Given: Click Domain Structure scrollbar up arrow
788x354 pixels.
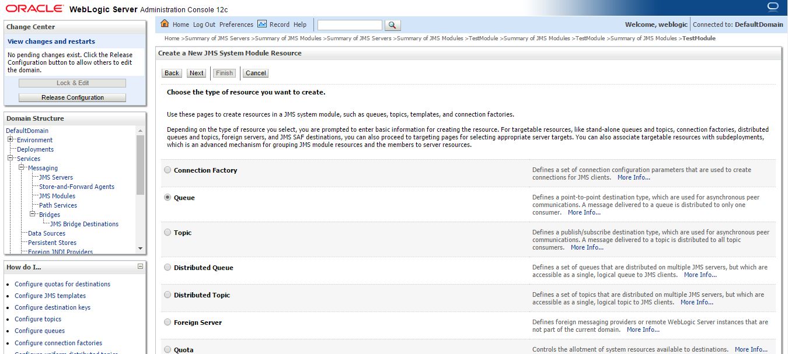Looking at the screenshot, I should tap(140, 131).
